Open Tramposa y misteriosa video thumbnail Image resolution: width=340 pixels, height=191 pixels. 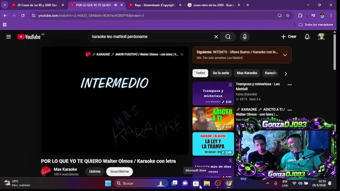click(213, 93)
